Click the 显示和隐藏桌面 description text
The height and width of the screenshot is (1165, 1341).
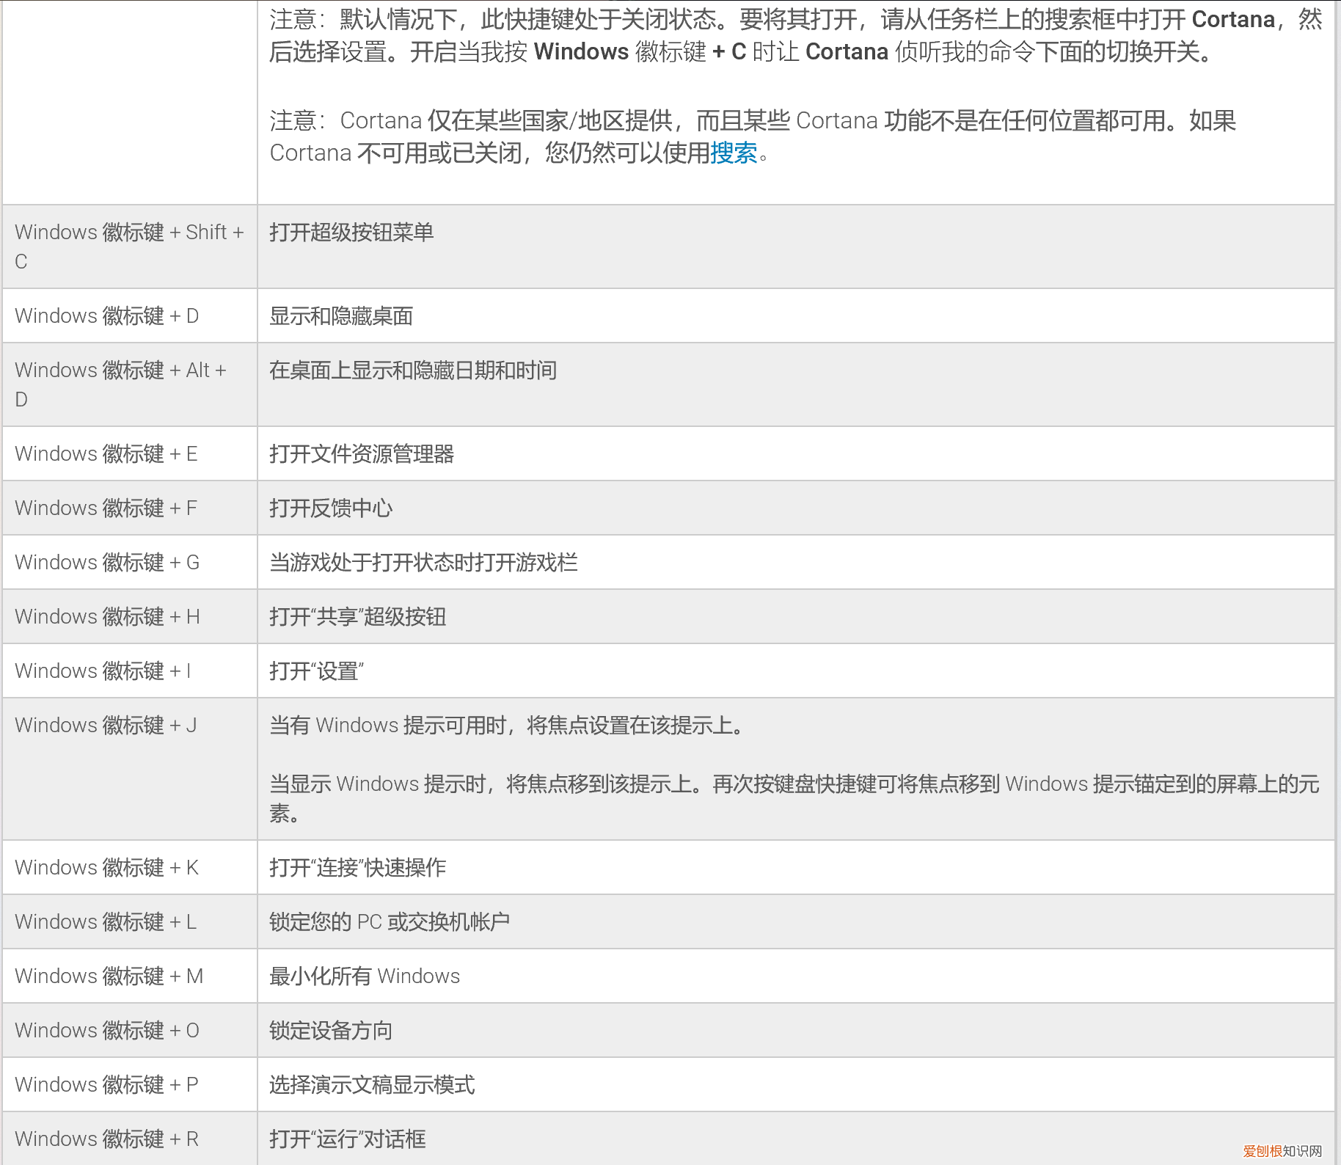click(342, 315)
